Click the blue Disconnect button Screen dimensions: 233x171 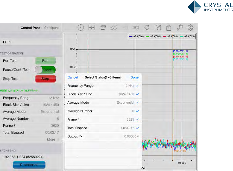[29, 165]
